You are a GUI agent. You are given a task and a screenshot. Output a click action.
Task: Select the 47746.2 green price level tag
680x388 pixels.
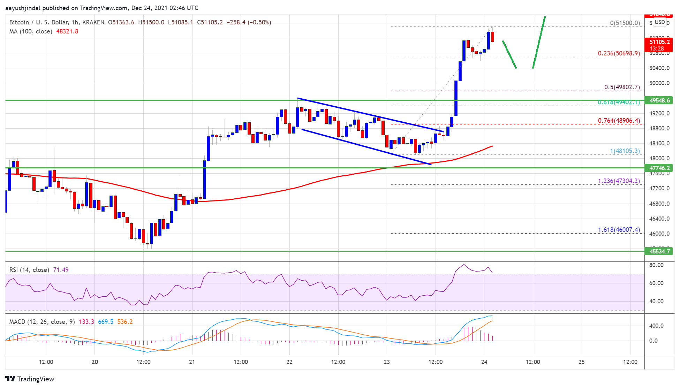pyautogui.click(x=659, y=168)
